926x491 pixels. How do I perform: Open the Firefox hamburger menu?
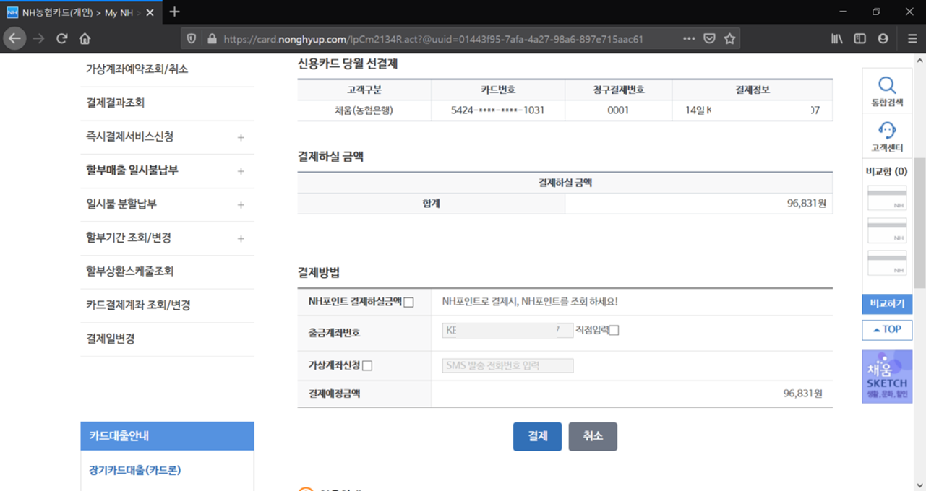pyautogui.click(x=912, y=39)
